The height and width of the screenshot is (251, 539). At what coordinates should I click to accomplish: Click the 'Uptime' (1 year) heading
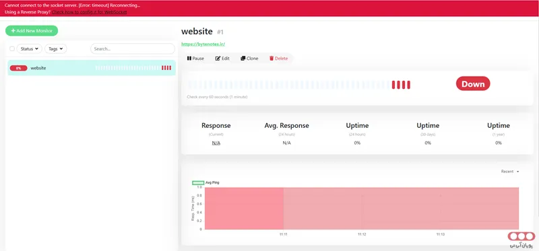click(499, 126)
